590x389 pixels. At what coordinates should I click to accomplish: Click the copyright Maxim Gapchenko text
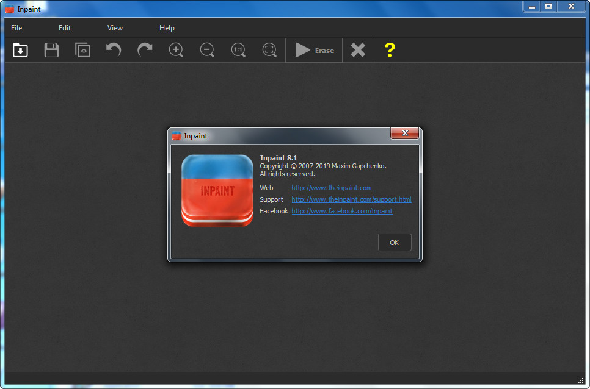point(323,166)
